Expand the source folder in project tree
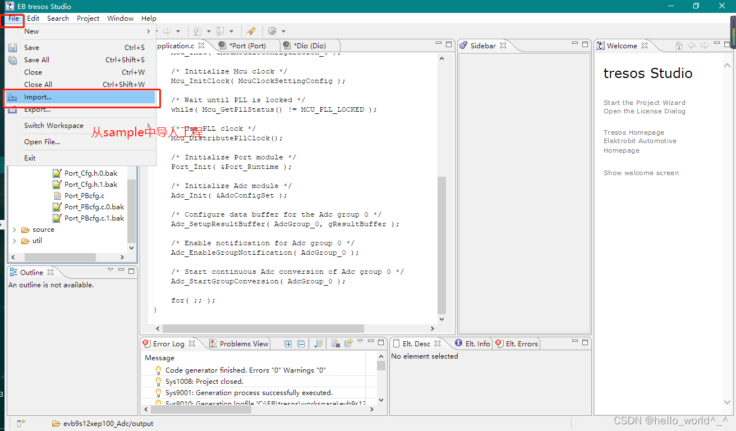This screenshot has width=736, height=431. (15, 230)
